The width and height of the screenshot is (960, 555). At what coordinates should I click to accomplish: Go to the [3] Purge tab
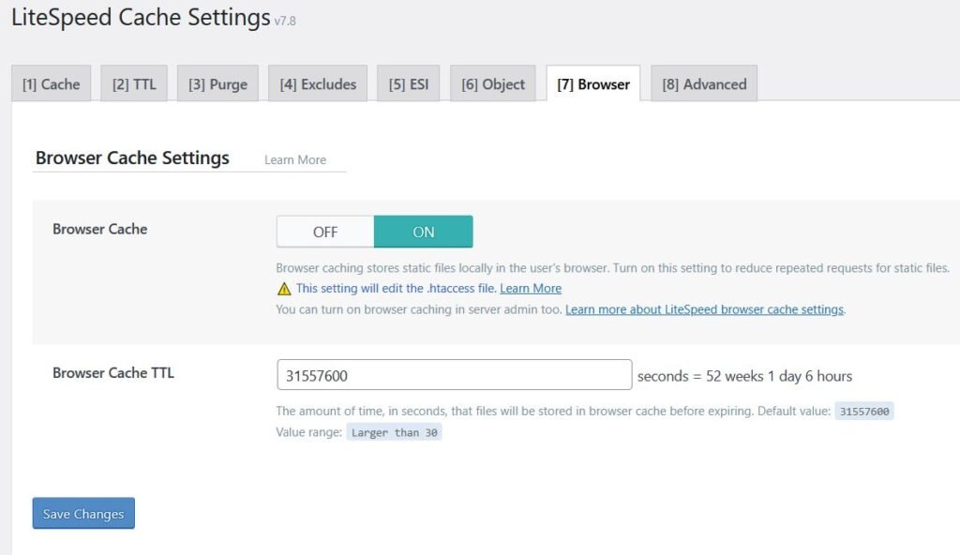217,83
